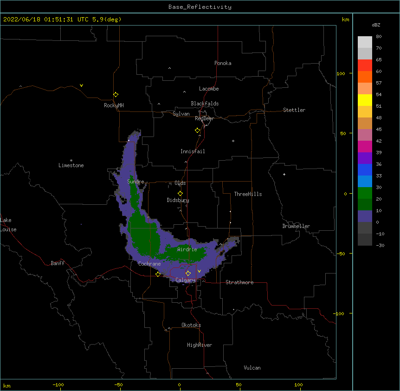Click the Didsbury town label
The width and height of the screenshot is (400, 391).
coord(178,200)
